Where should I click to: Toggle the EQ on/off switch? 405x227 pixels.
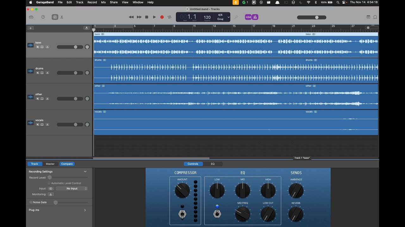[x=217, y=214]
